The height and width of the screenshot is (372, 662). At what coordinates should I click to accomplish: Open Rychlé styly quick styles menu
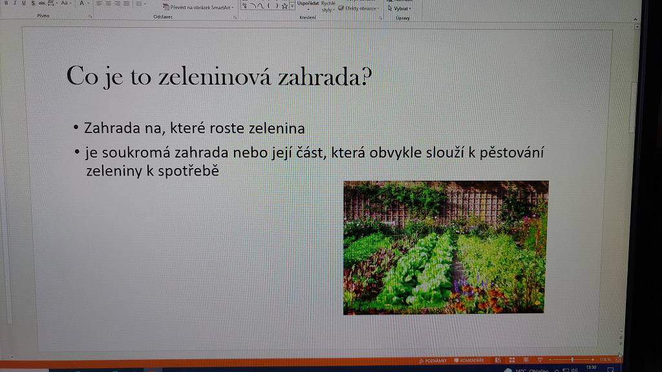coord(328,6)
